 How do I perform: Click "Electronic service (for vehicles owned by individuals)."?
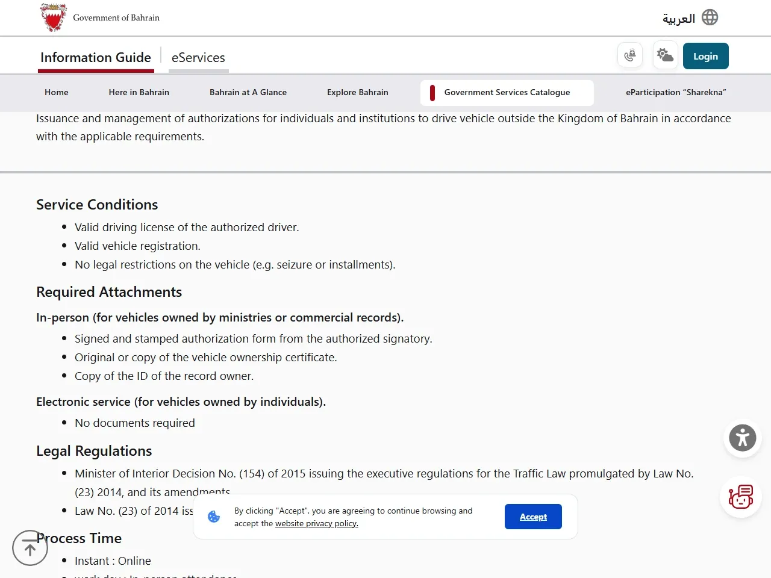(181, 402)
